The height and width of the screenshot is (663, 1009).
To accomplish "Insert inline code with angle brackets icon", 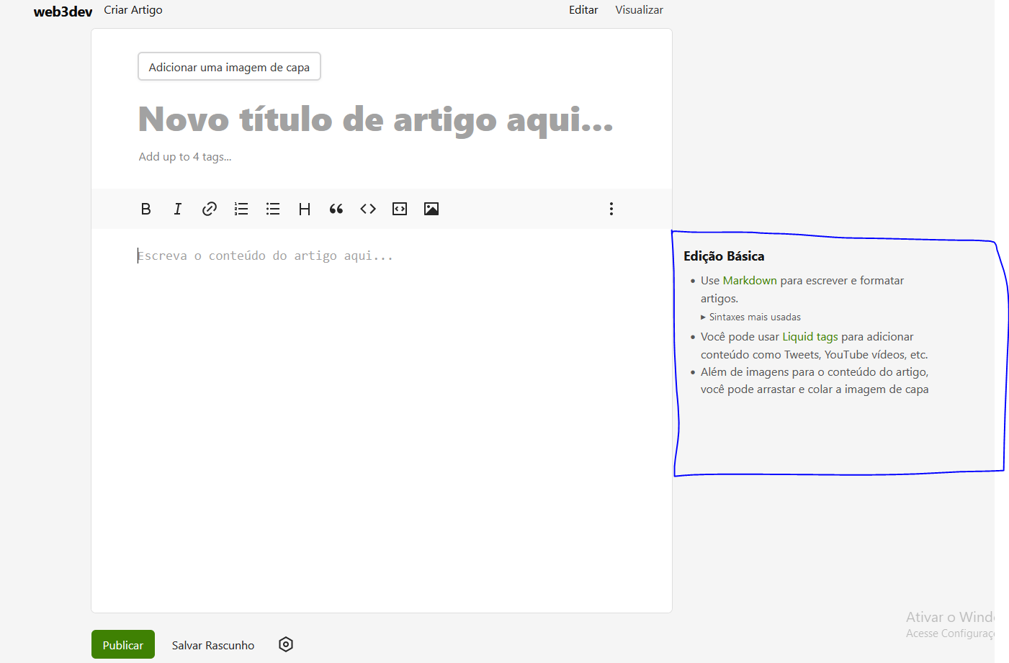I will pos(368,209).
